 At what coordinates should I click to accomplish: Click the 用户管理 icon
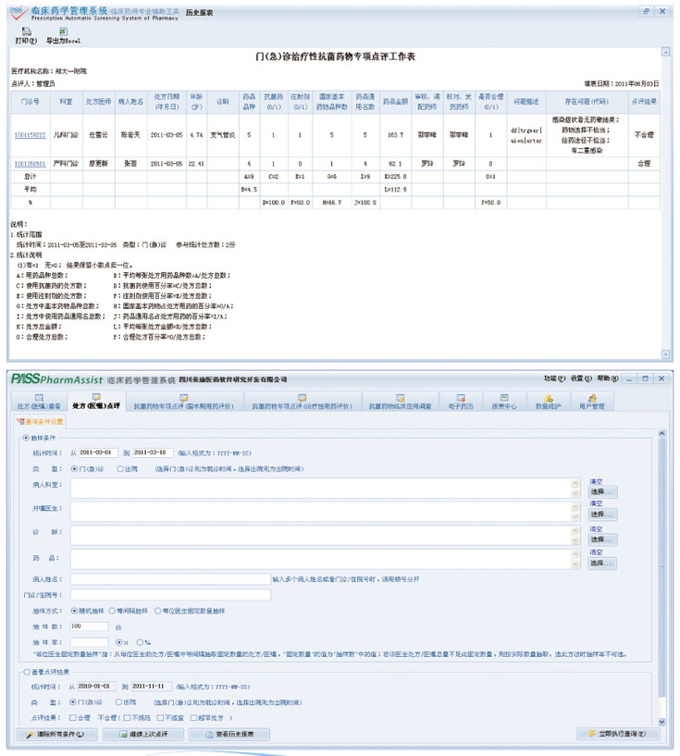pyautogui.click(x=592, y=398)
